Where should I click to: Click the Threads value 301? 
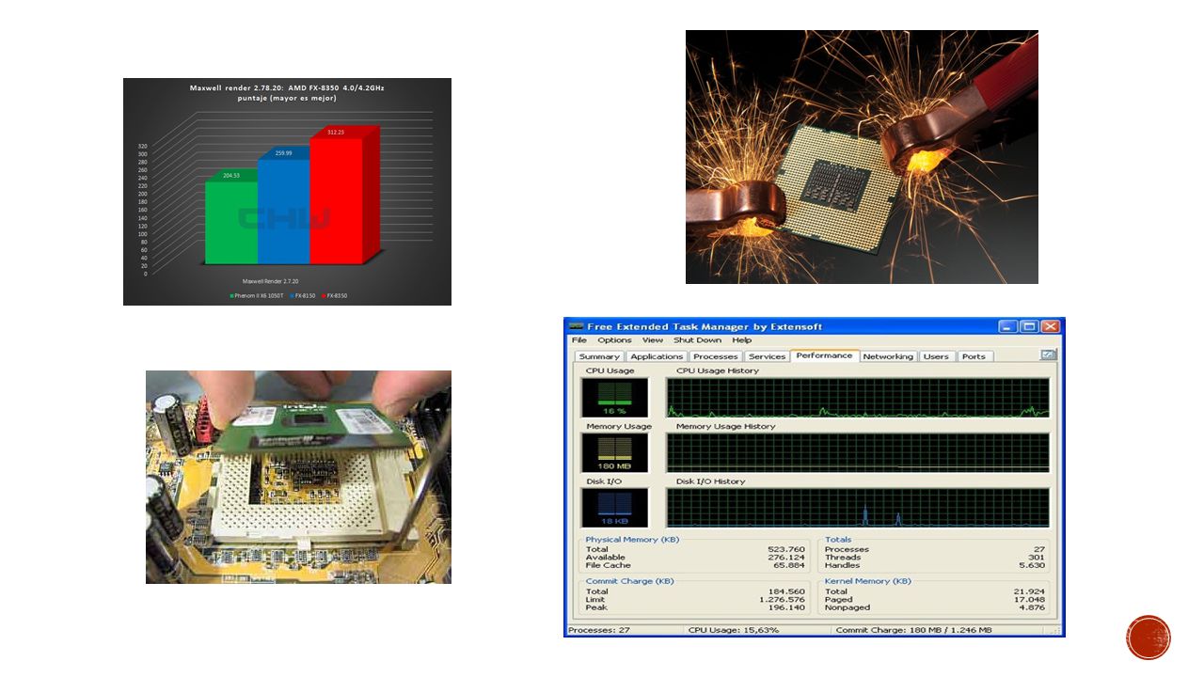[1037, 558]
